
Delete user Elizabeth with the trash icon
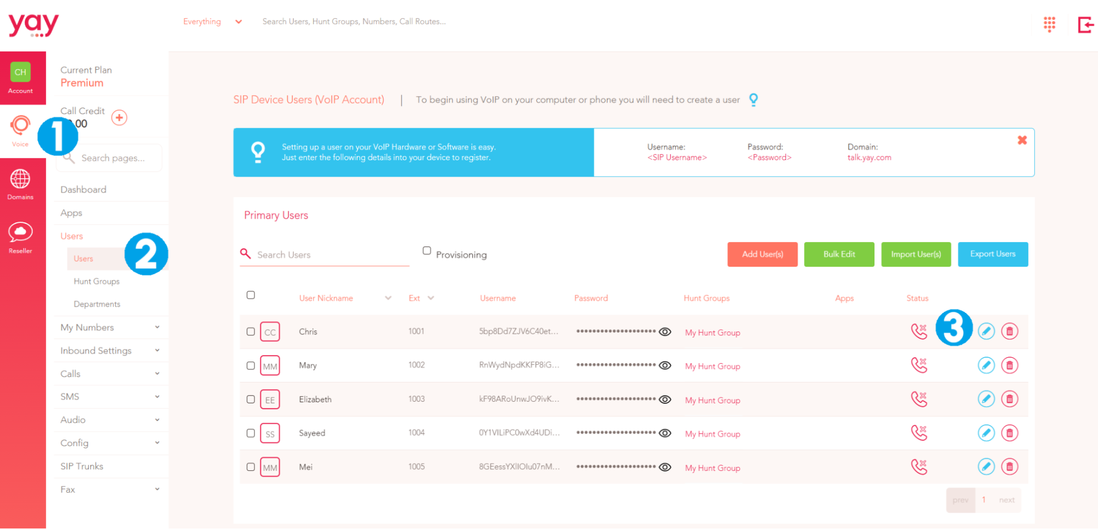tap(1010, 399)
